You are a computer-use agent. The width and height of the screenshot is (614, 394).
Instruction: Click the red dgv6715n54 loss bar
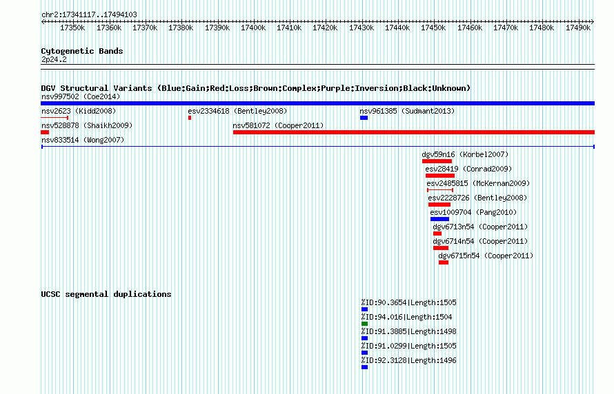click(444, 262)
